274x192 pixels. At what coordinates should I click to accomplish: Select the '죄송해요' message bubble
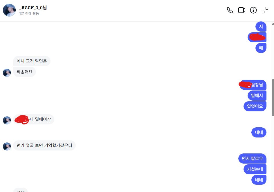coord(24,72)
